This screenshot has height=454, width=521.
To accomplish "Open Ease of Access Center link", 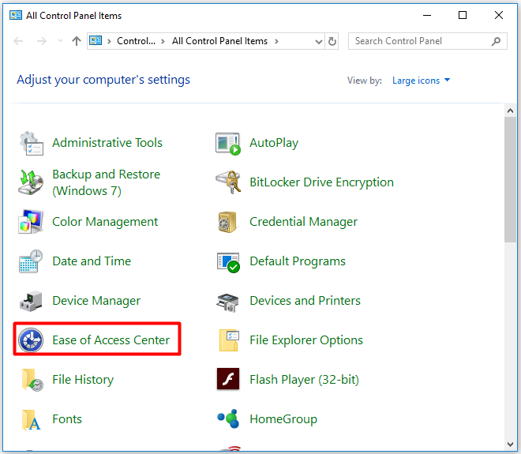I will click(x=111, y=340).
